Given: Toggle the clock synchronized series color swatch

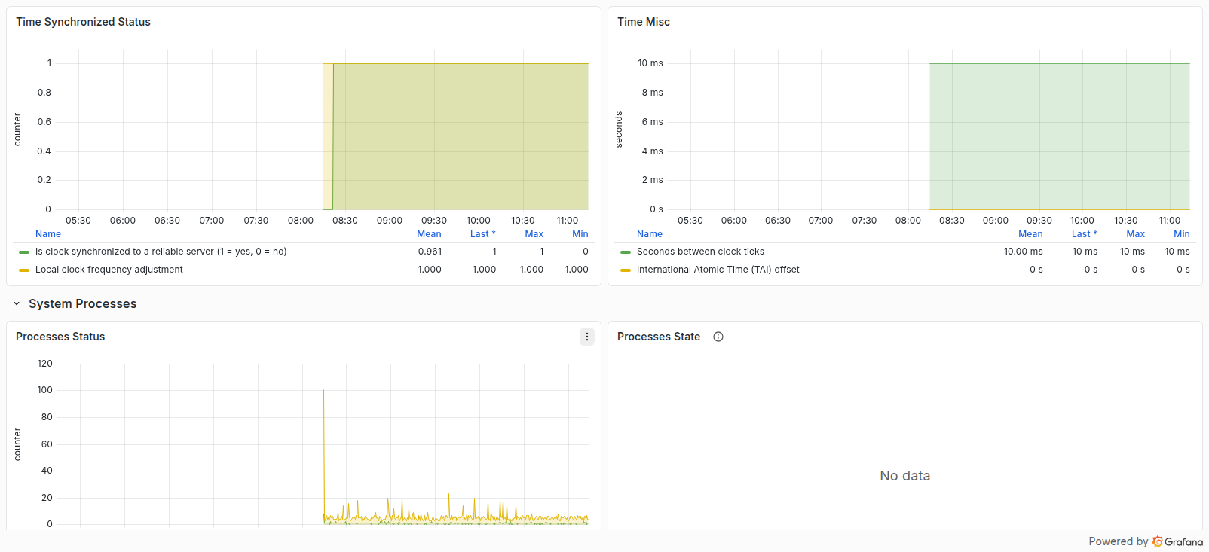Looking at the screenshot, I should pos(24,252).
